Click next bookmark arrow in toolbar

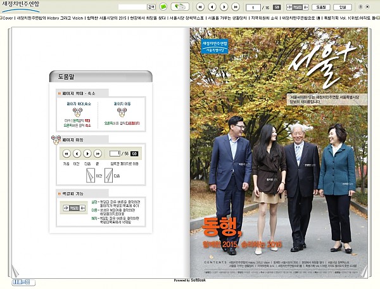(x=306, y=7)
